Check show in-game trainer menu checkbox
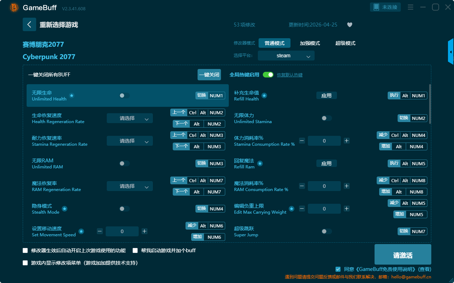The height and width of the screenshot is (283, 454). coord(25,263)
